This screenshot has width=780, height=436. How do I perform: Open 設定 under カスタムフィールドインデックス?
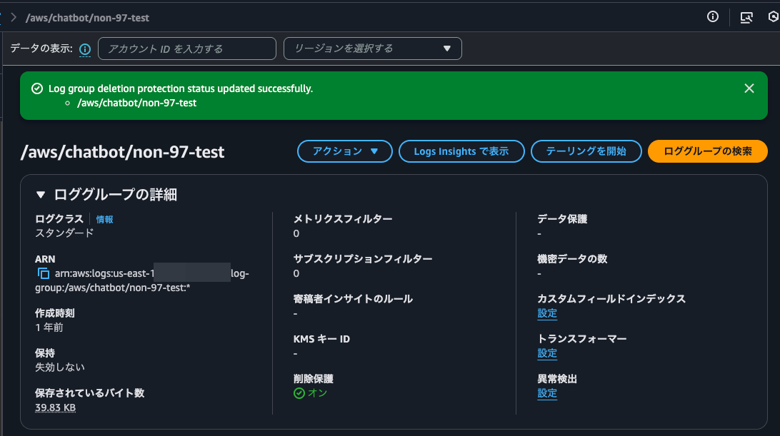coord(546,313)
